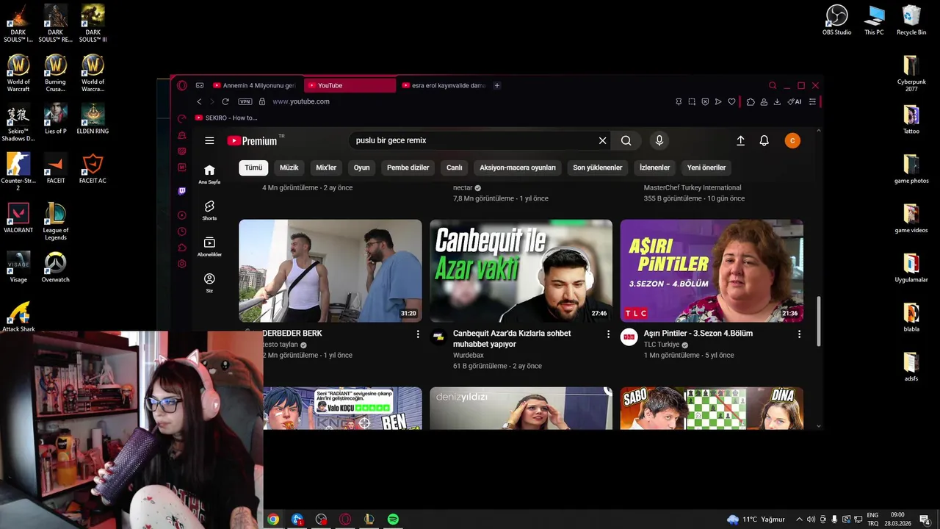Start voice search with microphone icon
Image resolution: width=940 pixels, height=529 pixels.
659,140
